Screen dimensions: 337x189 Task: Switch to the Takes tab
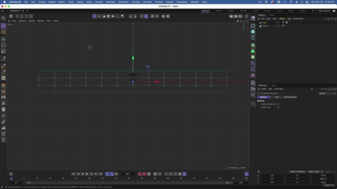point(272,15)
